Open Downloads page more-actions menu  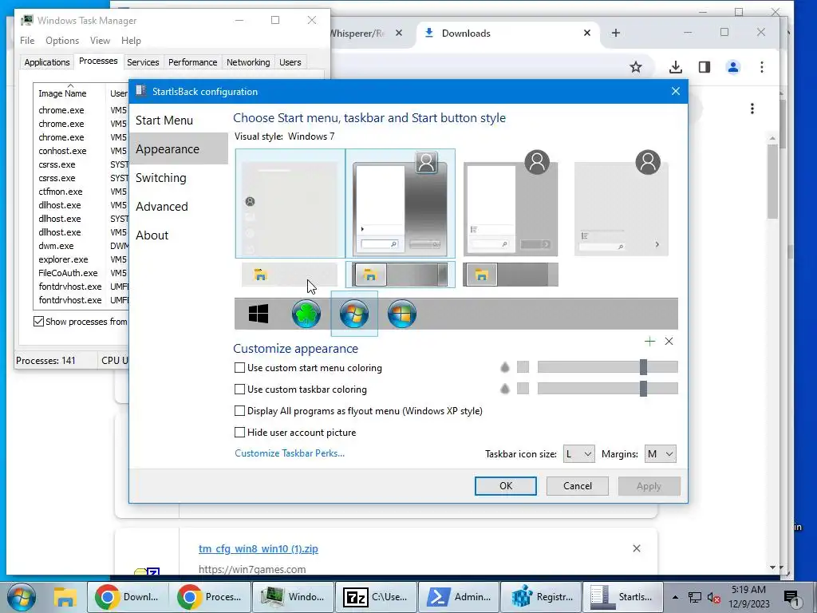pos(752,109)
